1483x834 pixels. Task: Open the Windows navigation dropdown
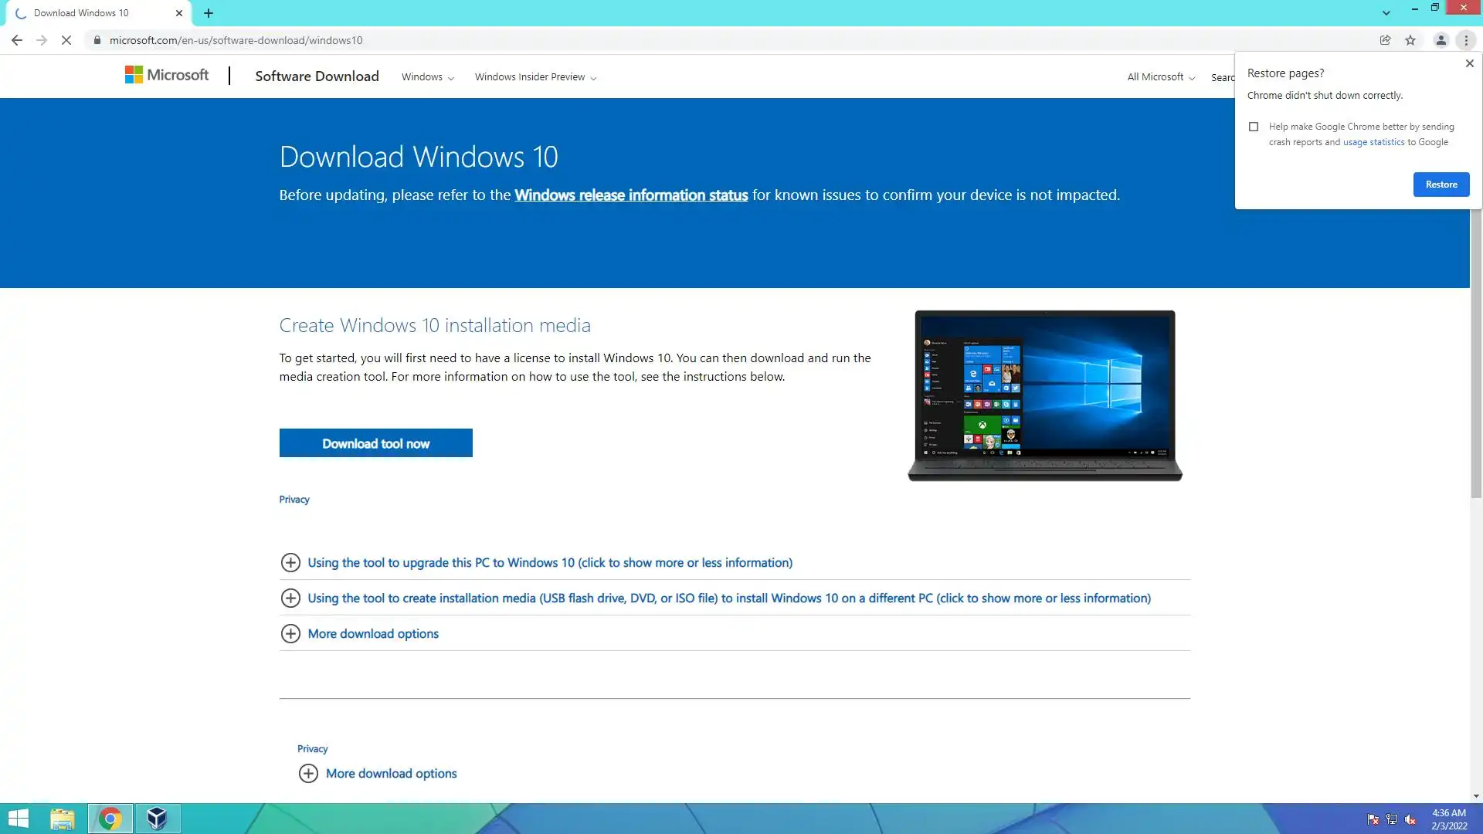click(427, 77)
